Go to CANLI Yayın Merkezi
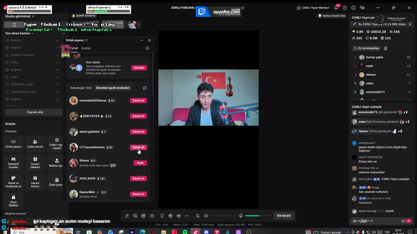 [313, 8]
